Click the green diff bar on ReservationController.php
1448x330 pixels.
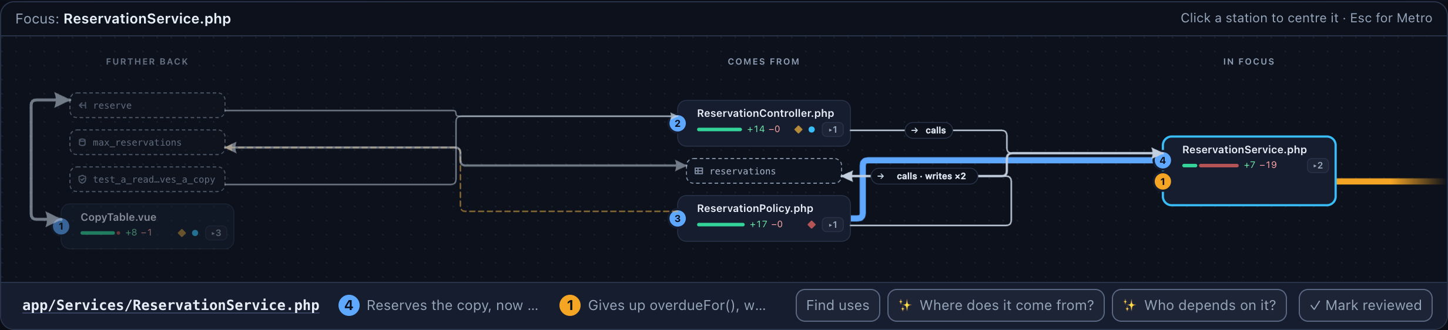click(719, 130)
